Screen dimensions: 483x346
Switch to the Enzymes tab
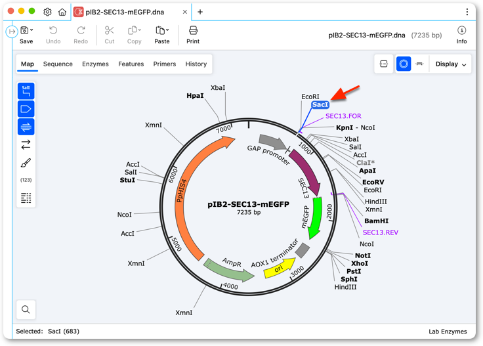[95, 64]
